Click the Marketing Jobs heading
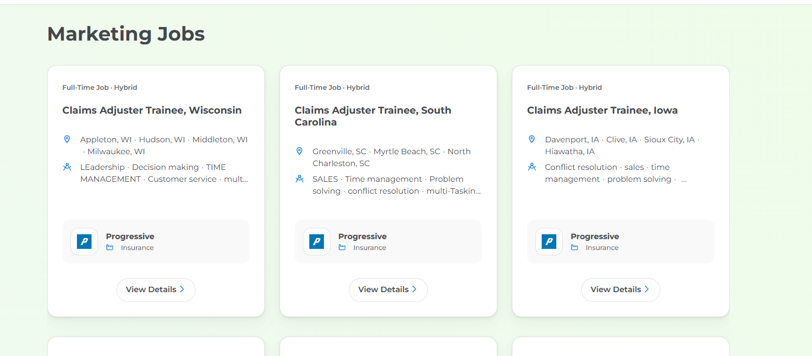 [126, 34]
